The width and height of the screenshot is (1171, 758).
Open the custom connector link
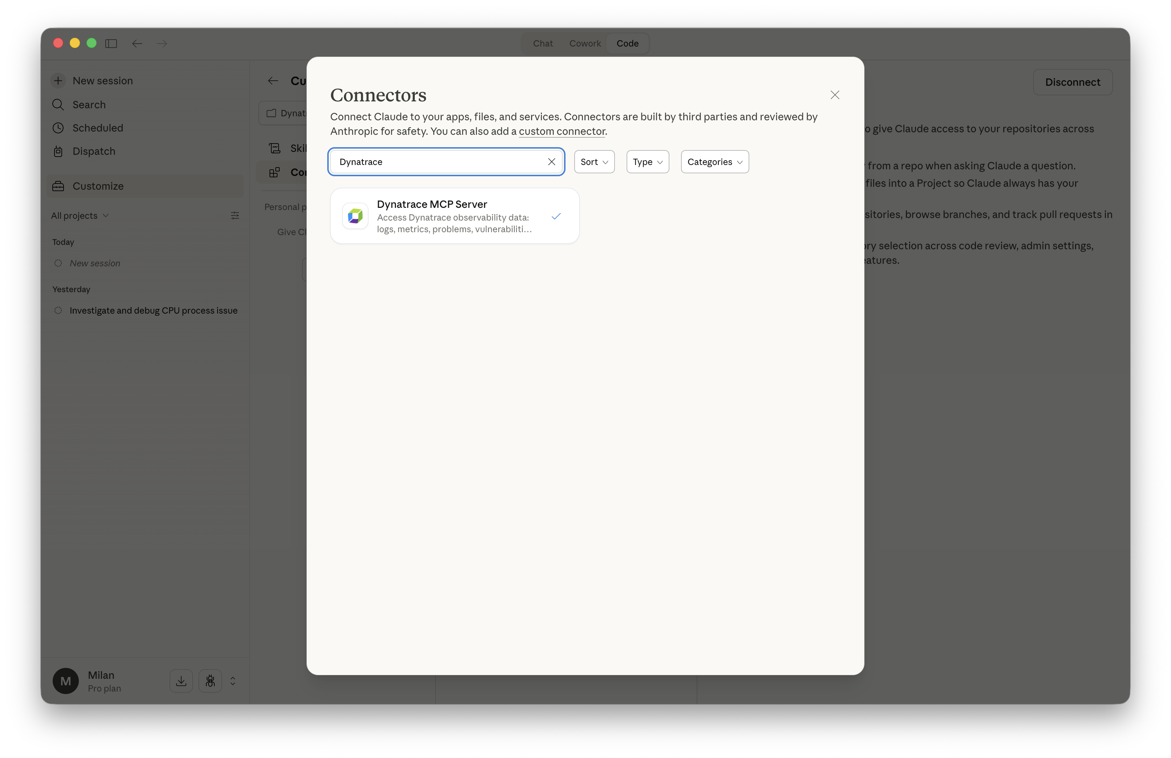point(562,132)
